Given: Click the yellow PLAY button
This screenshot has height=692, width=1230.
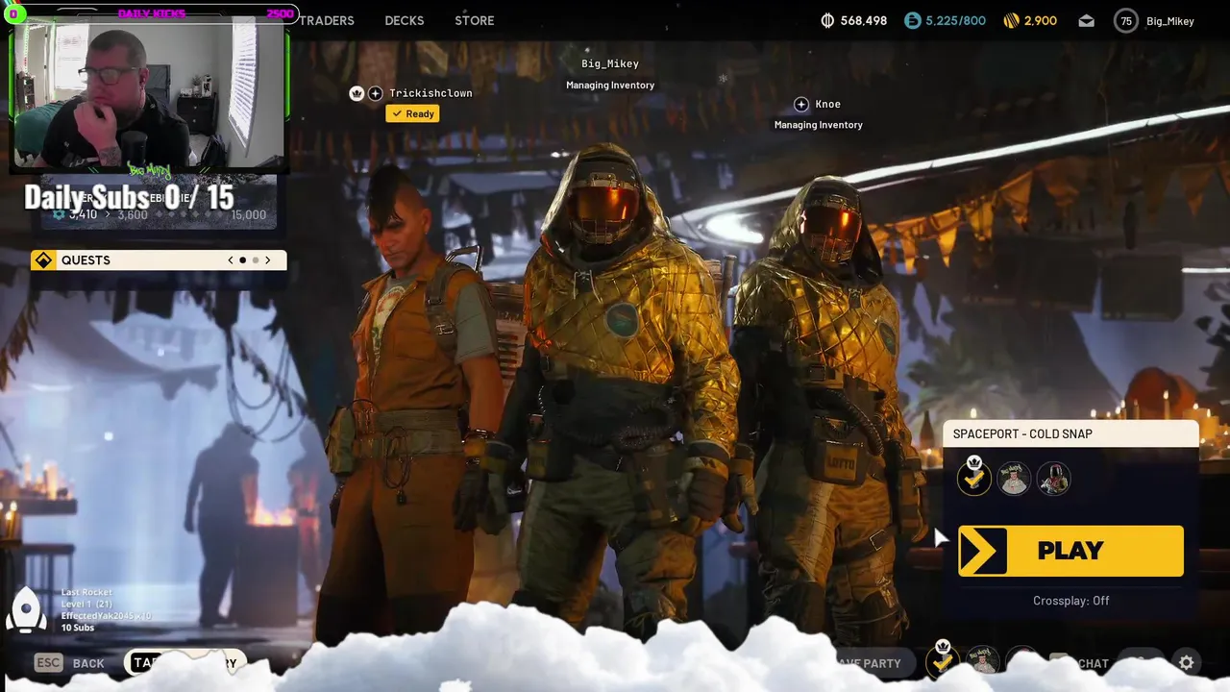Looking at the screenshot, I should [x=1070, y=551].
